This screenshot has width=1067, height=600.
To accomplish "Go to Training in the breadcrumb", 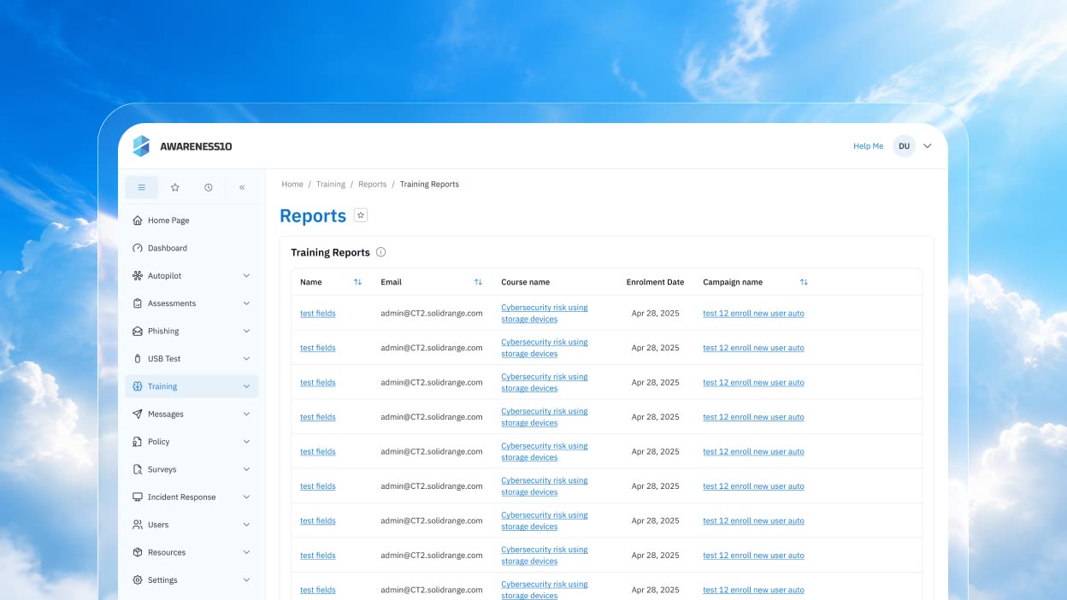I will coord(331,184).
